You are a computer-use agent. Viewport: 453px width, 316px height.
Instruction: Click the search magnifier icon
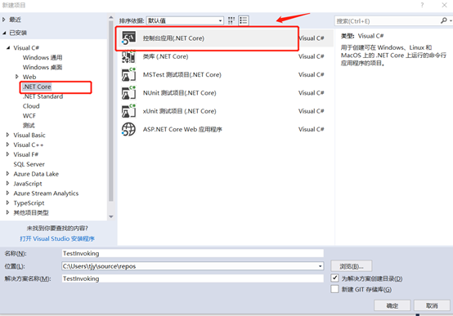click(x=444, y=20)
